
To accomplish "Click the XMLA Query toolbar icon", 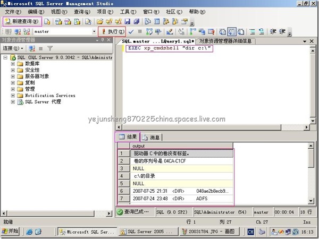I will (77, 21).
